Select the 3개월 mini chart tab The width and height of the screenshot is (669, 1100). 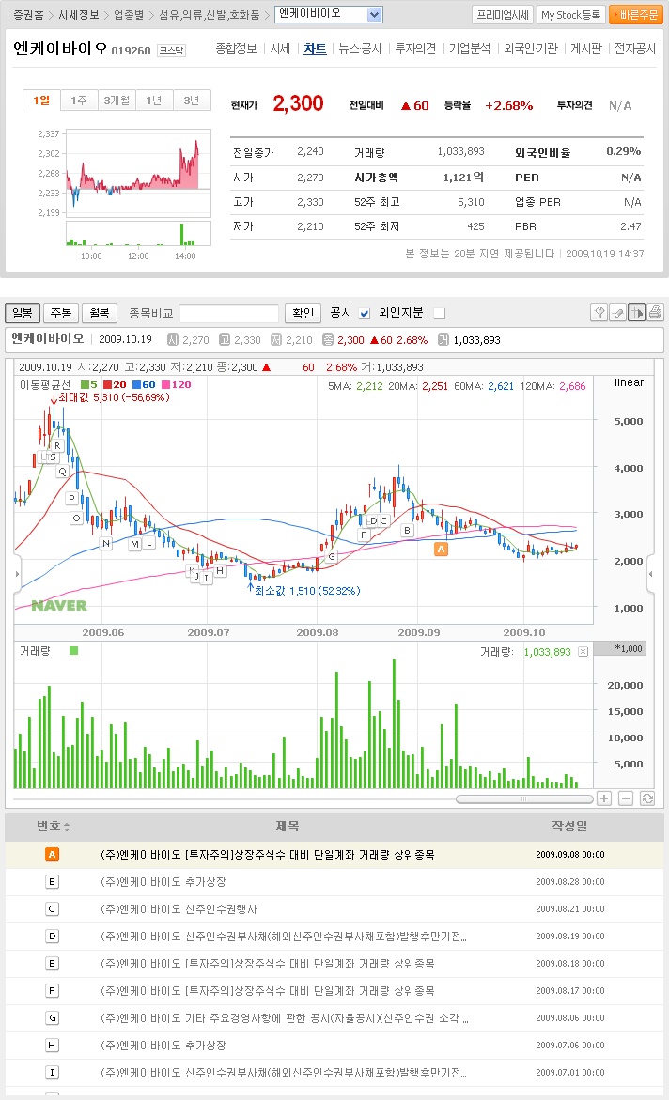(117, 101)
